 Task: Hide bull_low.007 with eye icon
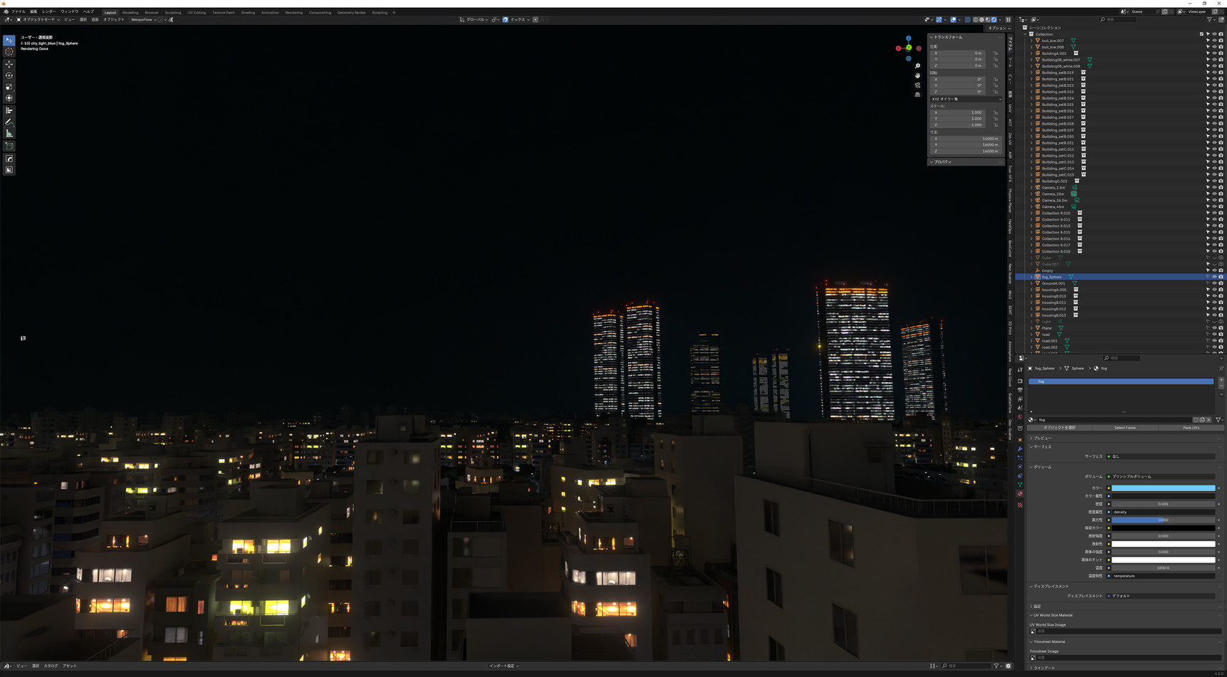pyautogui.click(x=1214, y=41)
